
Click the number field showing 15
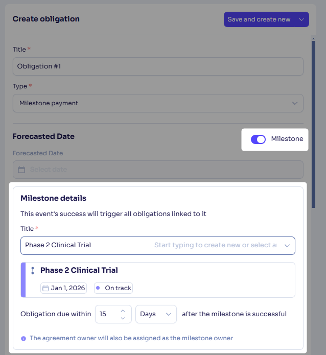[x=113, y=314]
